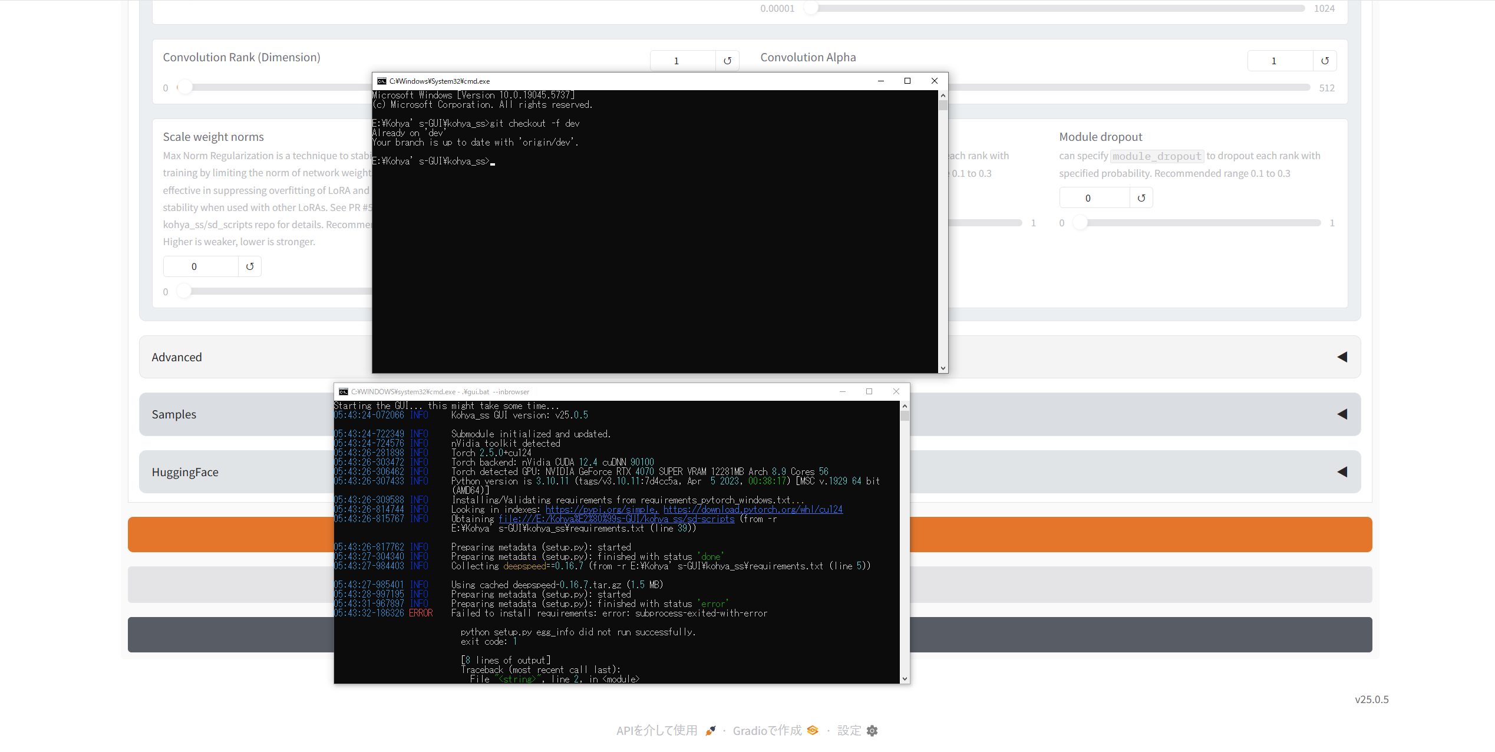This screenshot has width=1495, height=752.
Task: Reset Convolution Rank value with the undo icon
Action: (727, 61)
